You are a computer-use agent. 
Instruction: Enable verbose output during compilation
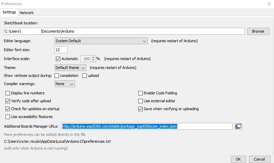tap(57, 75)
